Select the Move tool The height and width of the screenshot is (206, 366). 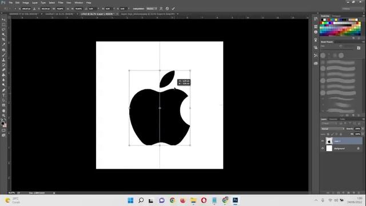point(3,19)
